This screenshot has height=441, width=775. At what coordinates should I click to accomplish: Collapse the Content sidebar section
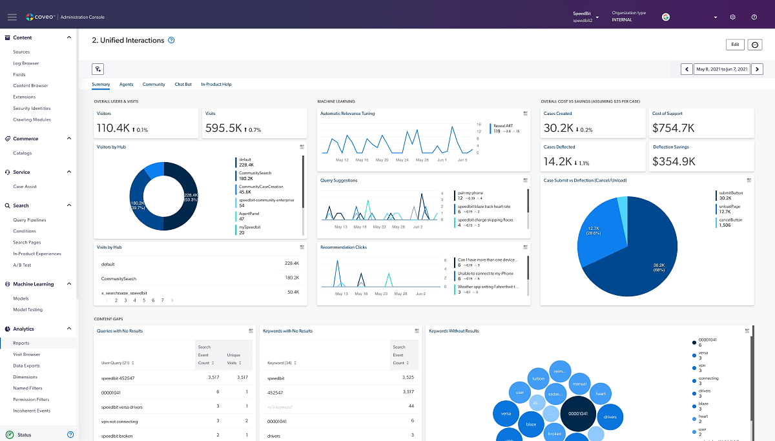point(69,37)
